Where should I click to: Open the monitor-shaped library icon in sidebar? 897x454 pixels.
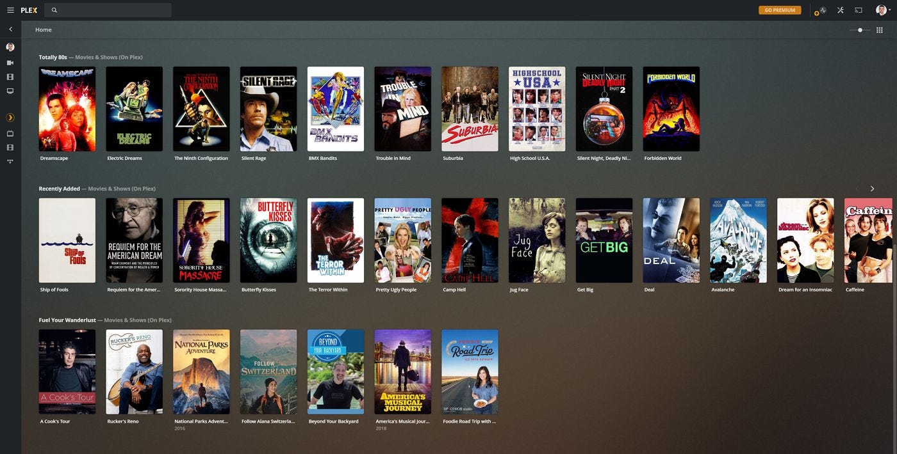10,91
